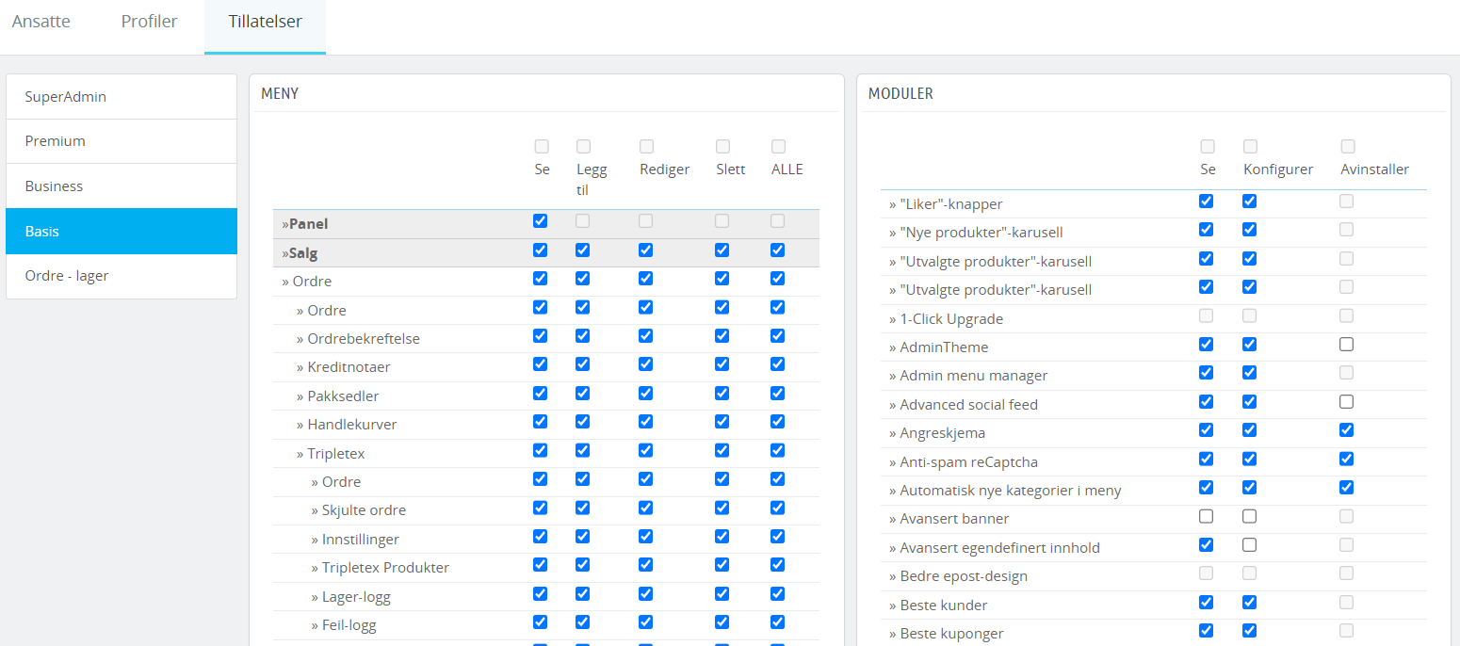Uncheck Legg til for Pakksedler
This screenshot has height=646, width=1460.
click(x=583, y=393)
